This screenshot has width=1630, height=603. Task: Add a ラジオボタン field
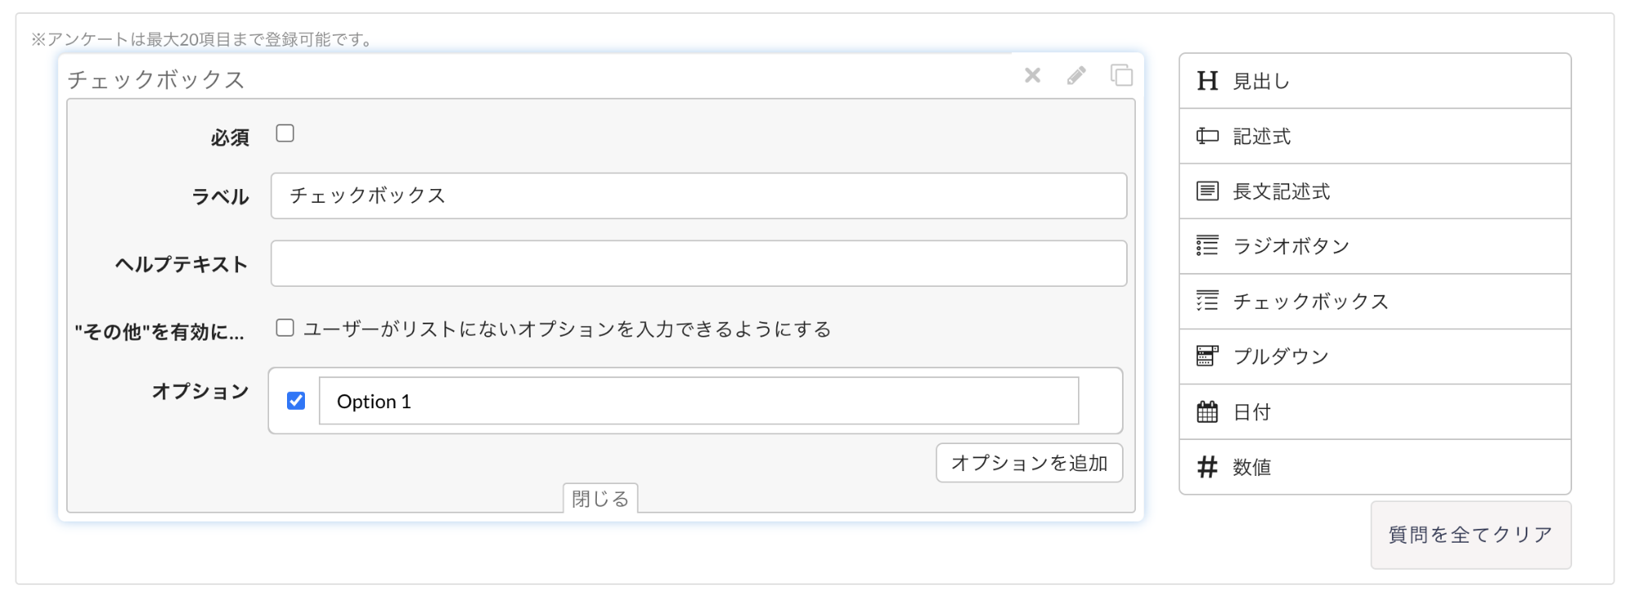pos(1375,246)
